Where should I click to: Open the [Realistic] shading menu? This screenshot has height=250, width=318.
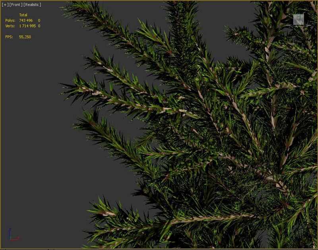(x=33, y=4)
